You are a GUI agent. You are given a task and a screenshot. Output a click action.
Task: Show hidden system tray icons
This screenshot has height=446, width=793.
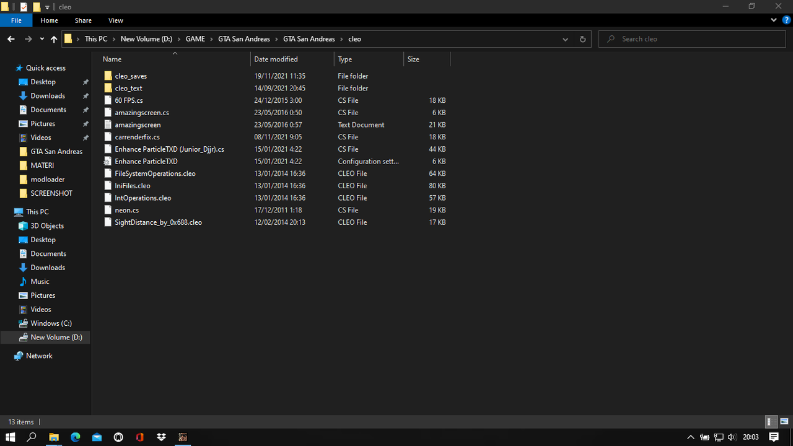pos(691,437)
